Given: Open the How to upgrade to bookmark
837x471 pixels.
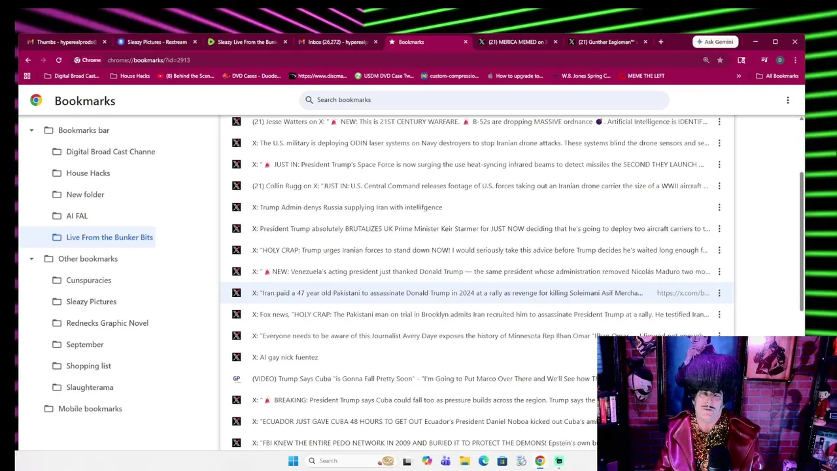Looking at the screenshot, I should 515,76.
